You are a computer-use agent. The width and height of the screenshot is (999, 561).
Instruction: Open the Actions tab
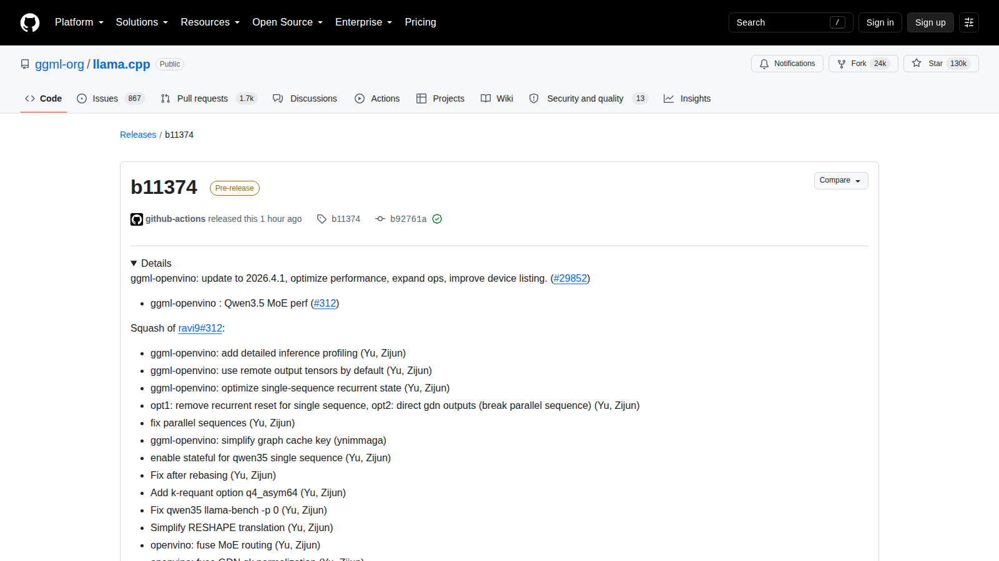(377, 98)
